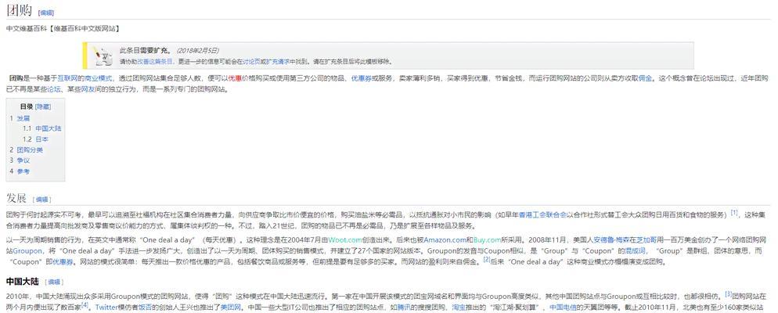
Task: Click footnote reference [2]
Action: 487,260
